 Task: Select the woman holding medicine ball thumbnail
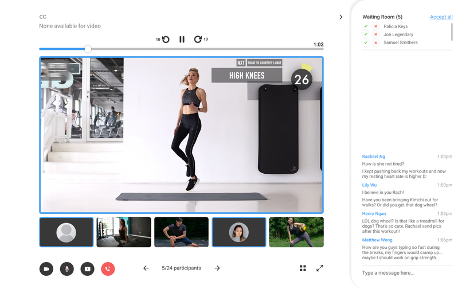(296, 232)
